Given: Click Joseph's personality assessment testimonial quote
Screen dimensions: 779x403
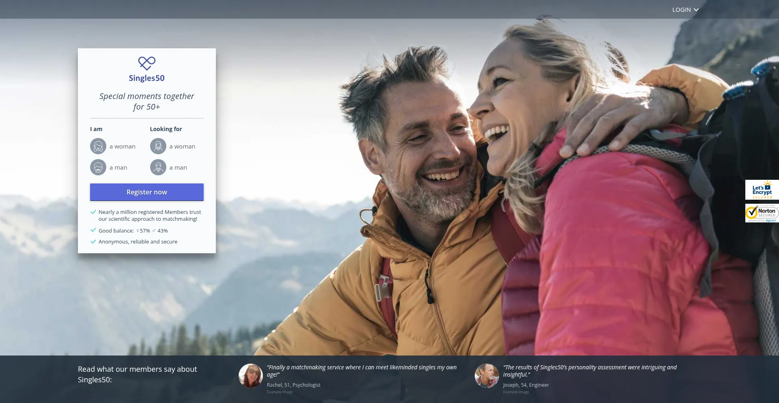Looking at the screenshot, I should pyautogui.click(x=590, y=371).
